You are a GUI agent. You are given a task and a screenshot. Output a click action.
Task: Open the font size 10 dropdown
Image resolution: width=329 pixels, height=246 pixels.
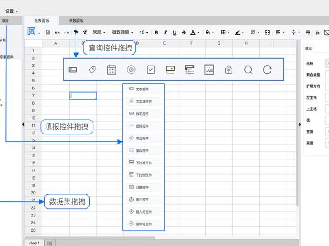tap(144, 32)
